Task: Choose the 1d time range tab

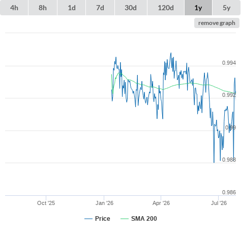Action: click(x=72, y=8)
